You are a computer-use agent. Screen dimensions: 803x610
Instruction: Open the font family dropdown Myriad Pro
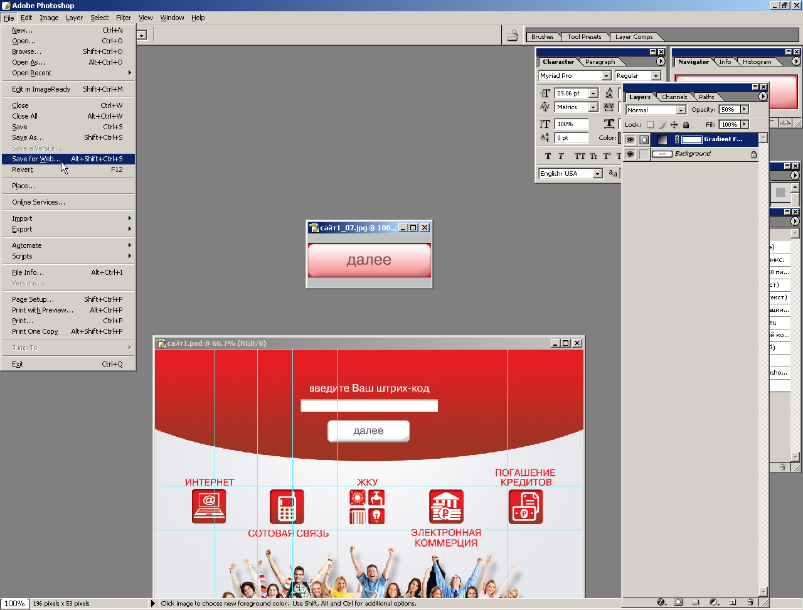(x=606, y=76)
